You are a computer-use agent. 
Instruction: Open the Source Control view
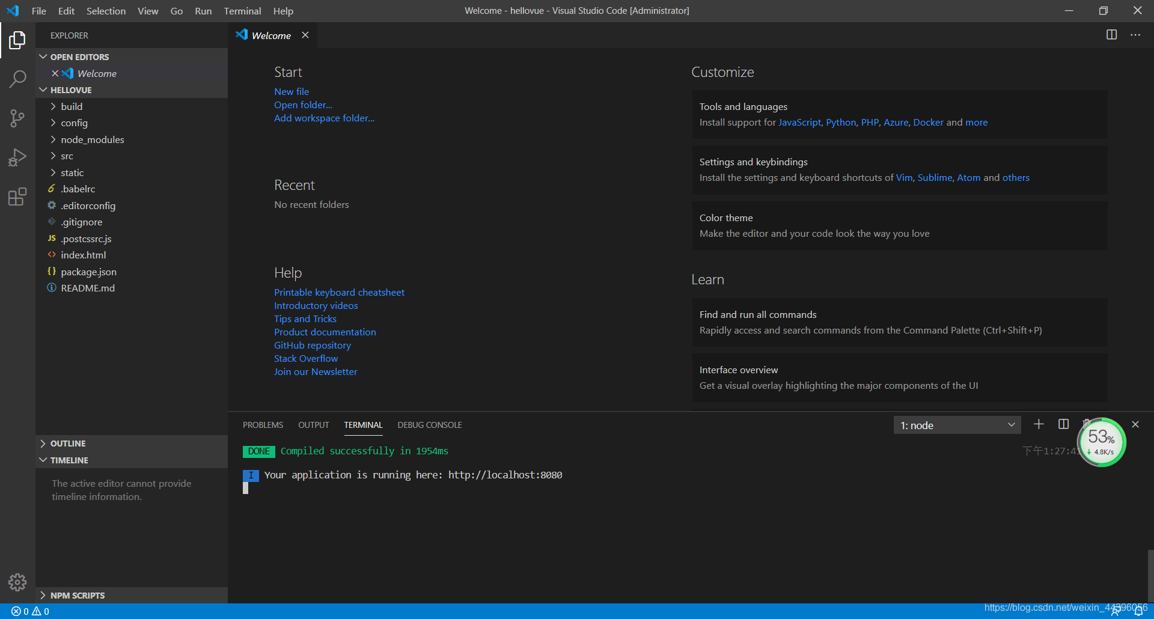click(x=17, y=118)
